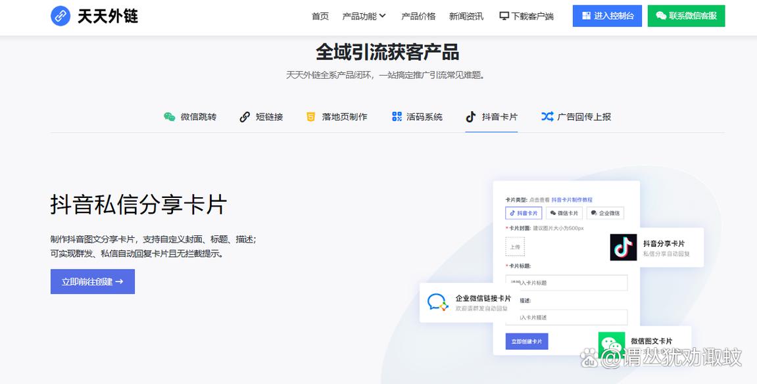This screenshot has height=384, width=757.
Task: Click the 立即前往创建 button
Action: point(93,281)
